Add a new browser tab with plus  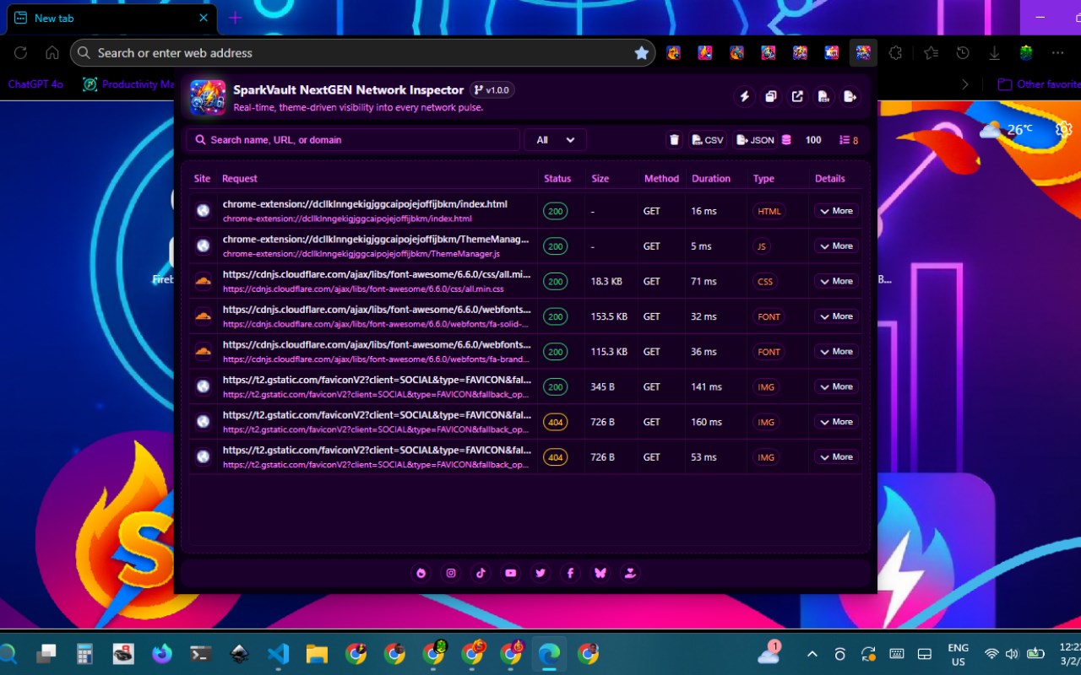(x=235, y=18)
